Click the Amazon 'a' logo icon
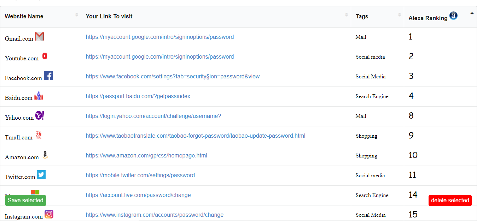The image size is (477, 221). point(45,155)
